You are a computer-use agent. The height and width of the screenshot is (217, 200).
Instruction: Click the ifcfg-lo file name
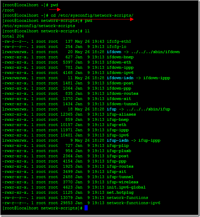tap(117, 47)
